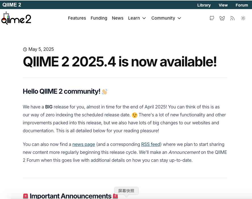Toggle the light/dark theme sun button

pyautogui.click(x=243, y=18)
